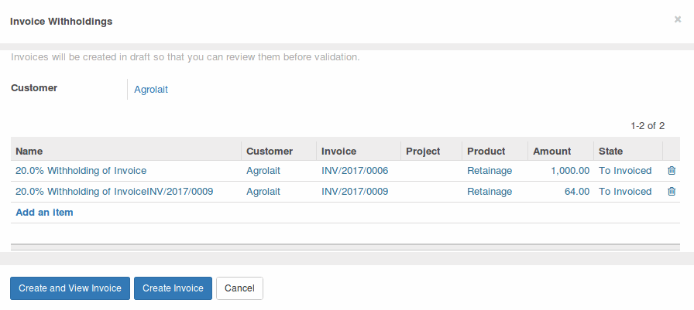
Task: Click Retainage product in first row
Action: (490, 170)
